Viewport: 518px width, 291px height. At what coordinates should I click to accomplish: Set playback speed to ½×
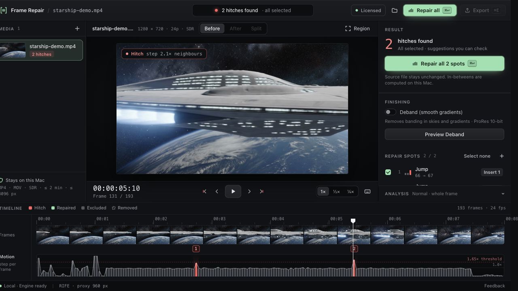[336, 192]
